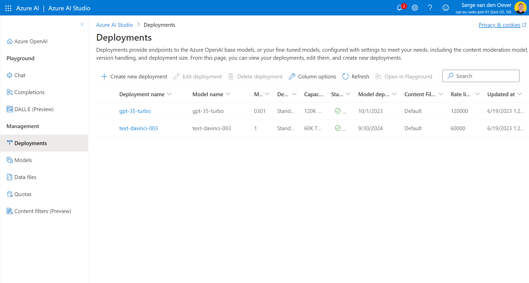Click the search magnifier icon
Screen dimensions: 529x283
coord(450,76)
